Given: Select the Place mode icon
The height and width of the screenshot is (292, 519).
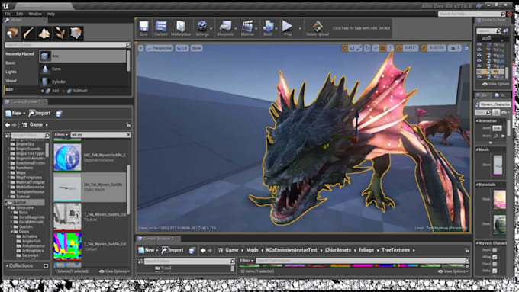Looking at the screenshot, I should click(x=12, y=33).
